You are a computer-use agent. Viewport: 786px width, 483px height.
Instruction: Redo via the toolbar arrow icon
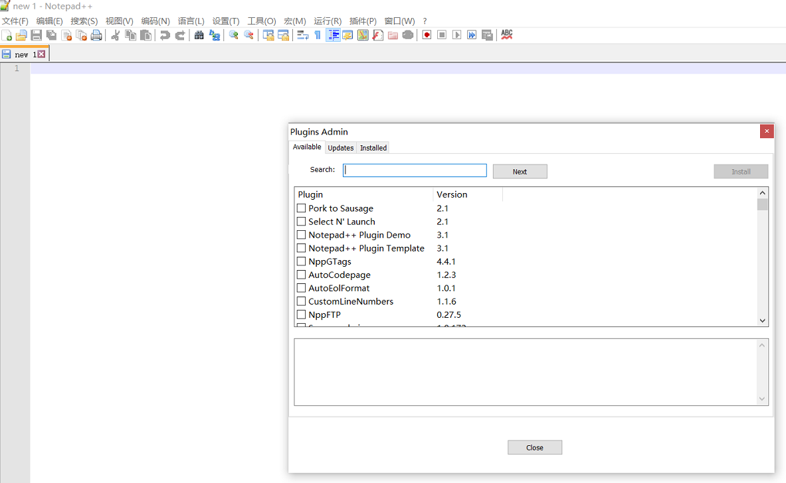point(180,35)
